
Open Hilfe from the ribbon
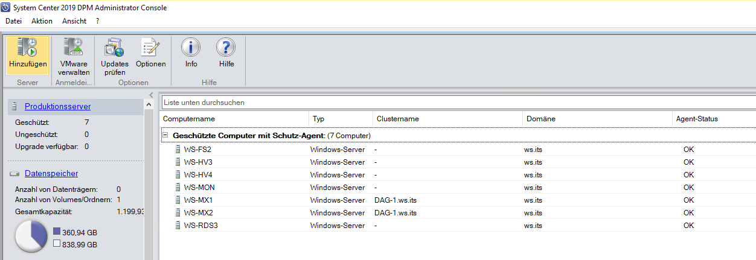226,52
